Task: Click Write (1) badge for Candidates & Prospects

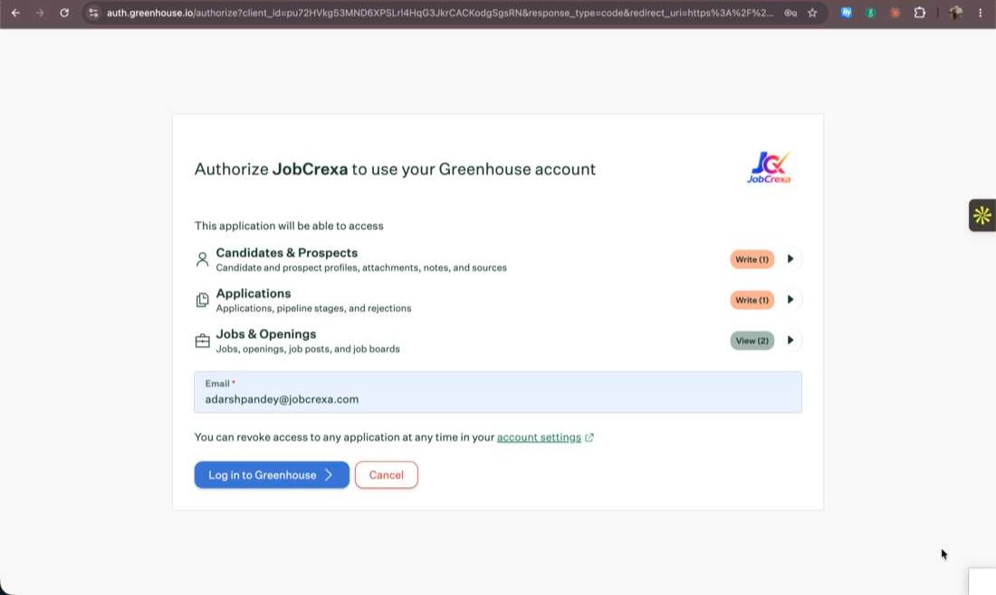Action: 752,259
